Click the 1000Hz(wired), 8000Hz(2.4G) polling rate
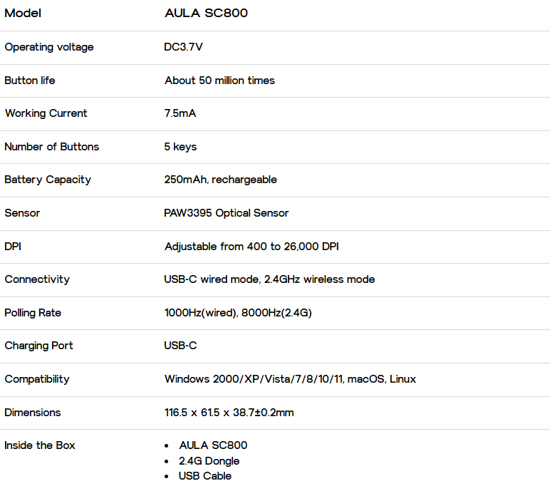Image resolution: width=550 pixels, height=491 pixels. click(238, 313)
